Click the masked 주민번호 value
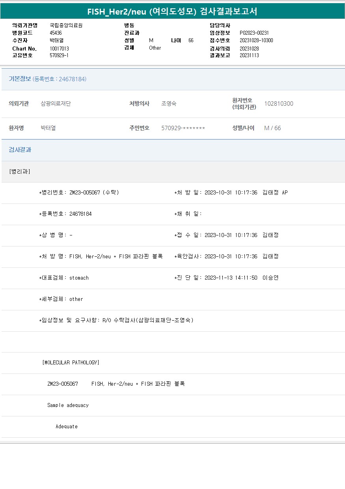This screenshot has height=489, width=345. (x=183, y=128)
